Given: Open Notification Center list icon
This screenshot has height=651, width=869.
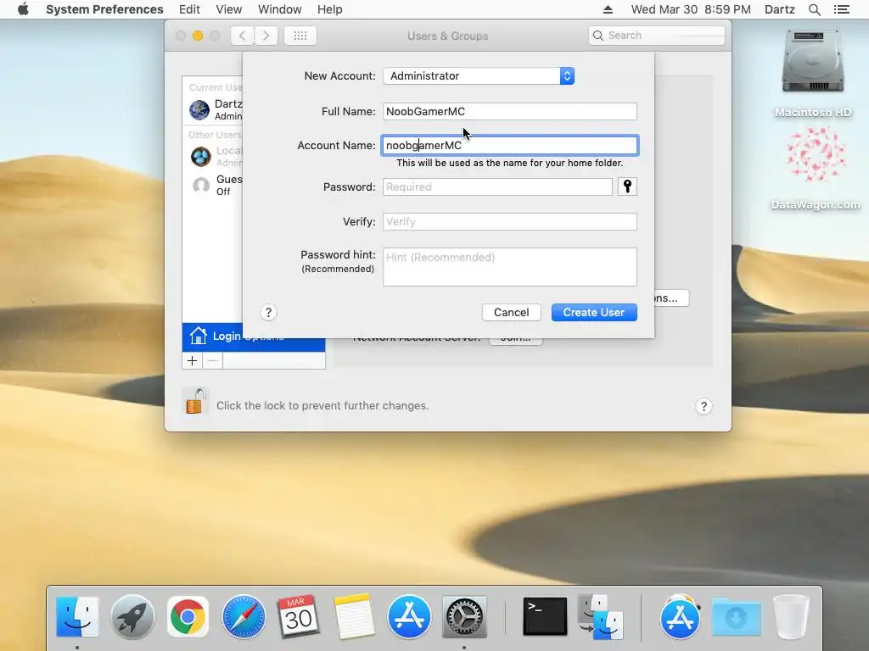Looking at the screenshot, I should [x=841, y=9].
